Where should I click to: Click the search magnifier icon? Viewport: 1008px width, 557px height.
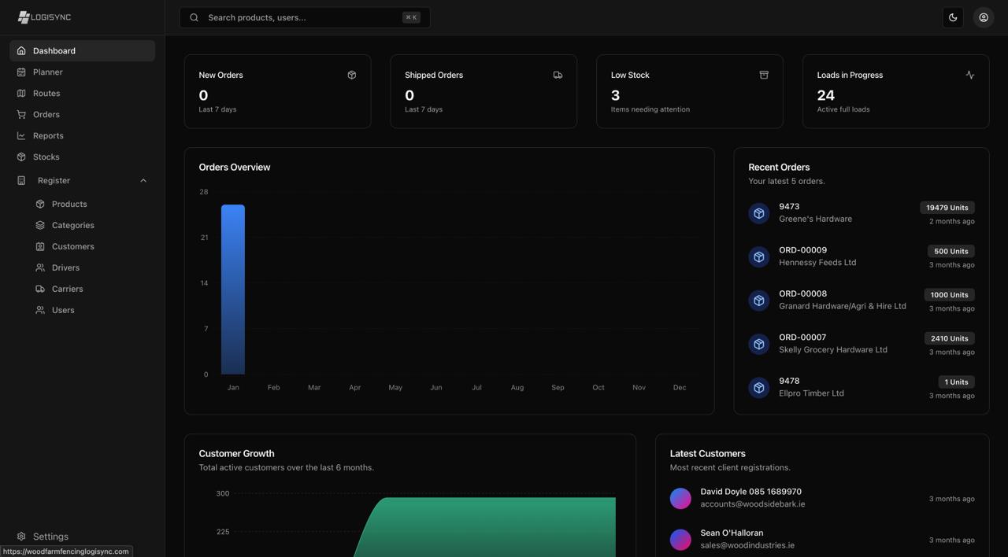[194, 17]
